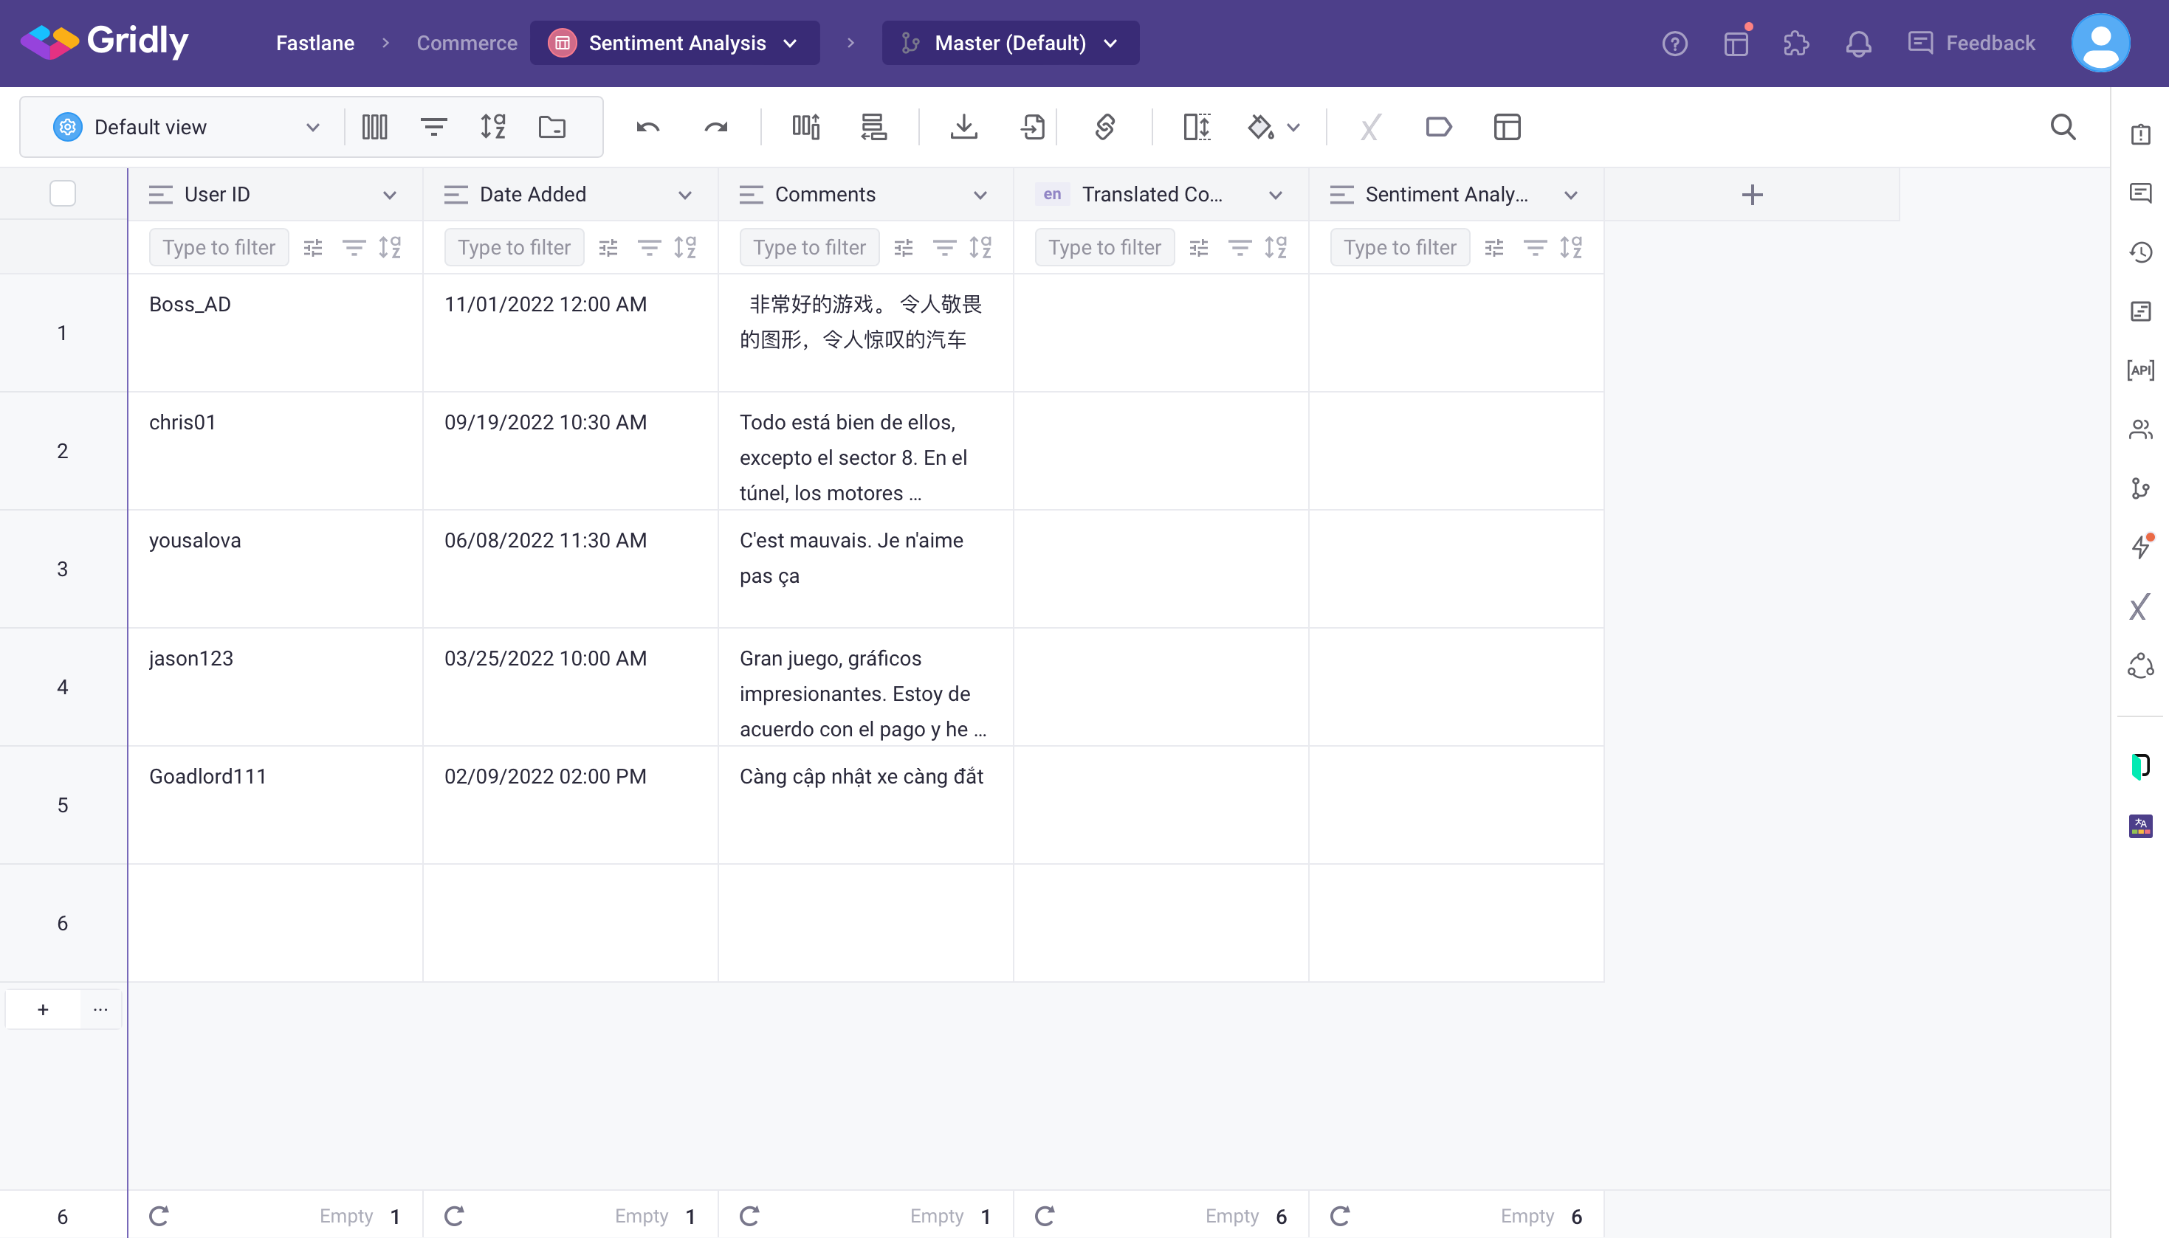Open the add-ons puzzle icon
Viewport: 2169px width, 1238px height.
[x=1795, y=44]
